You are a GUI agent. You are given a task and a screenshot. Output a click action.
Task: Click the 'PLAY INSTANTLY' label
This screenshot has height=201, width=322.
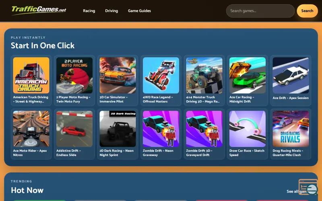[x=28, y=37]
